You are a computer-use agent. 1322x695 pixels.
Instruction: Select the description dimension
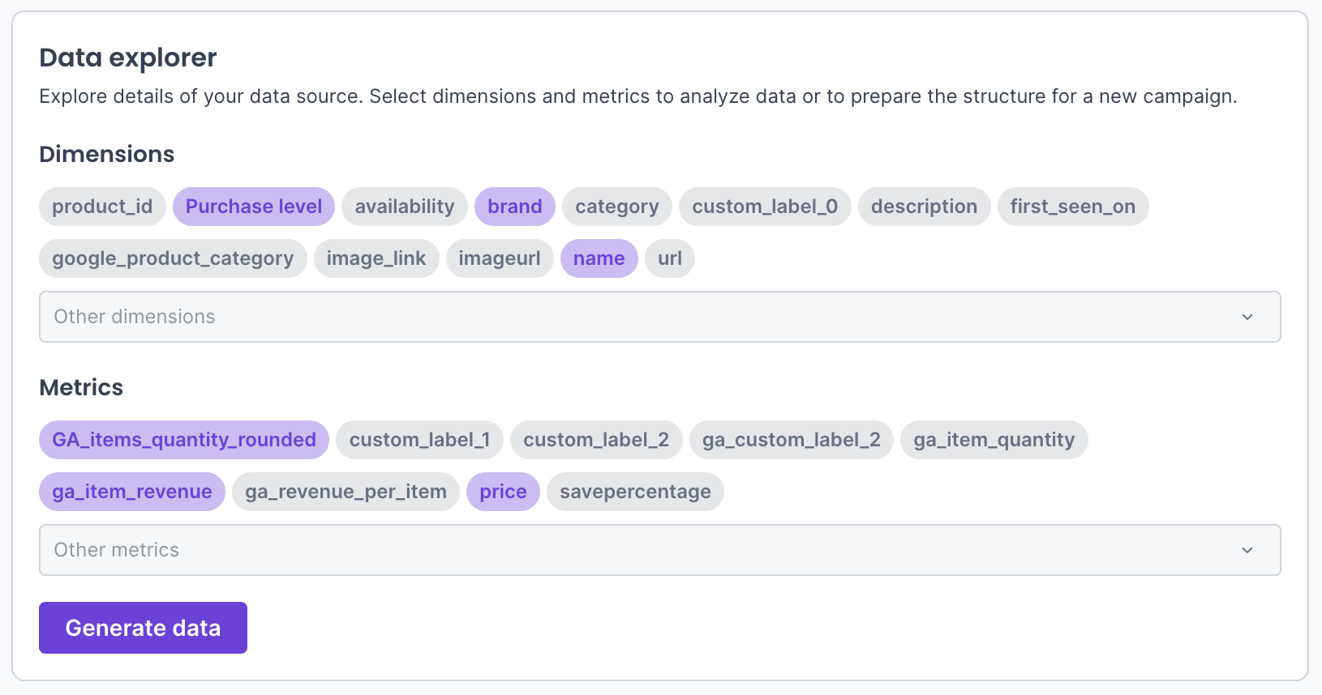[924, 207]
